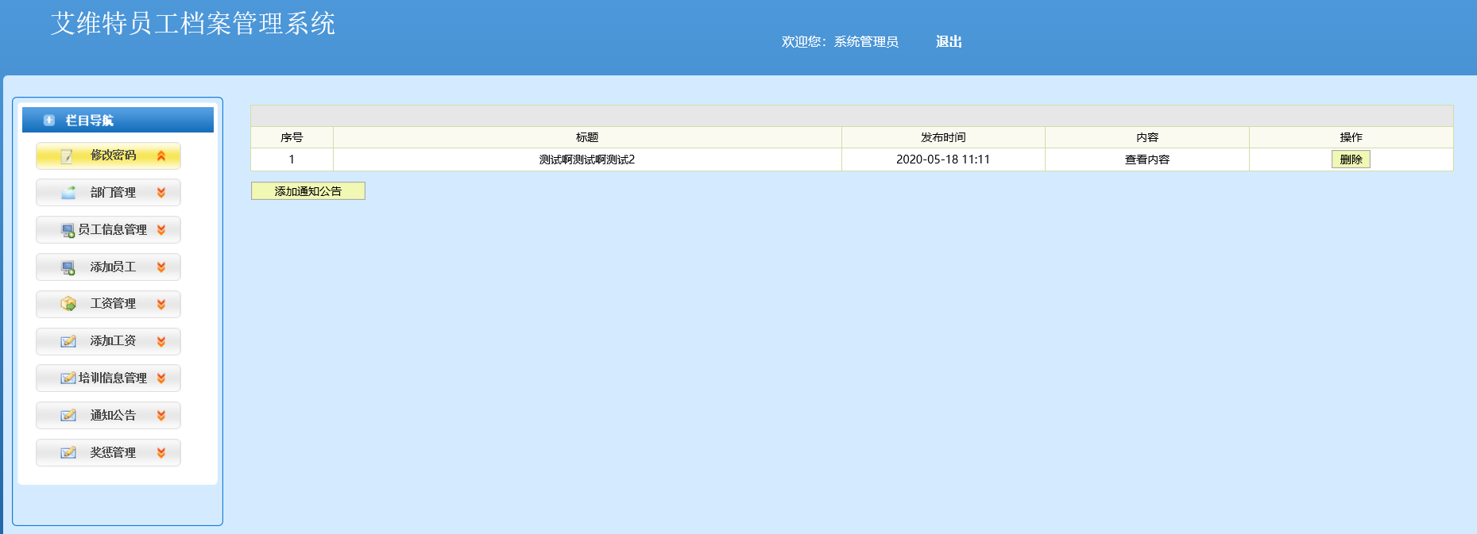Open the 修改密码 menu item
Screen dimensions: 1477x534
[x=108, y=156]
